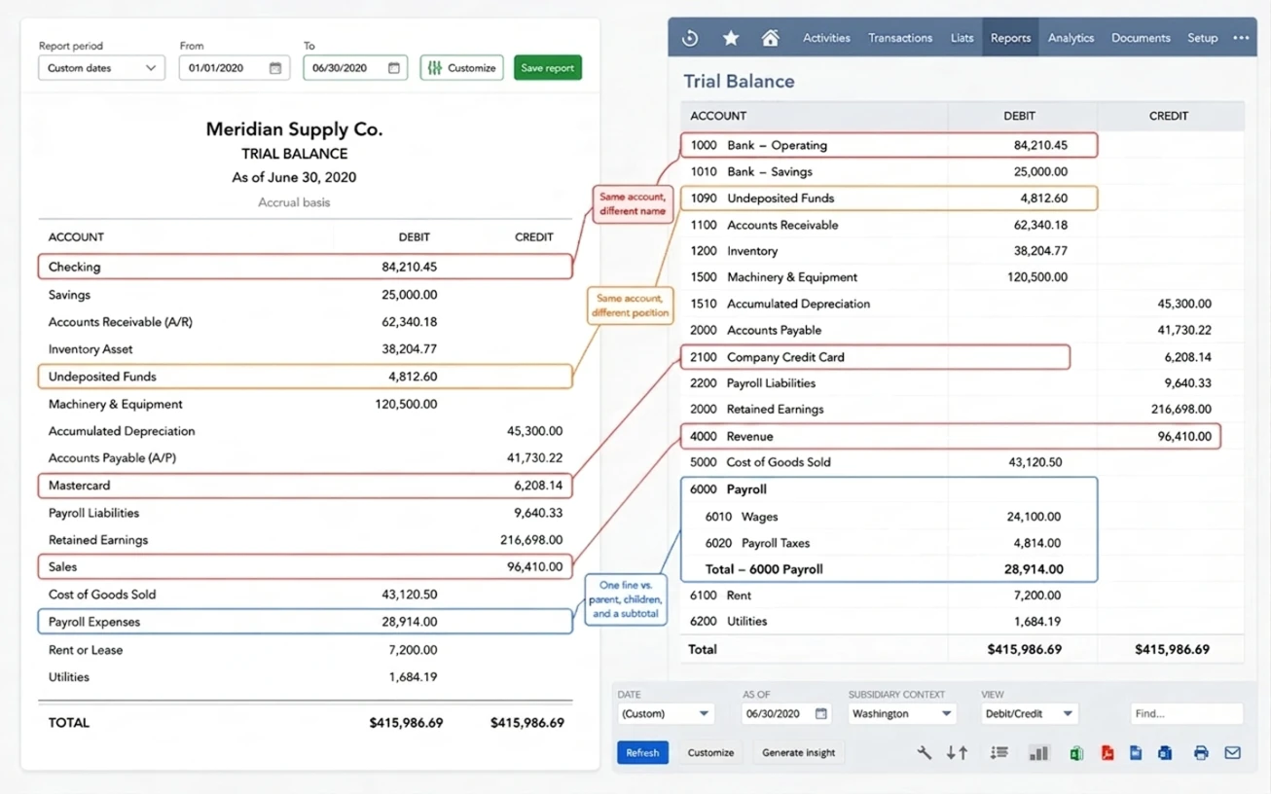The width and height of the screenshot is (1271, 794).
Task: Email the report using the envelope icon
Action: (x=1232, y=752)
